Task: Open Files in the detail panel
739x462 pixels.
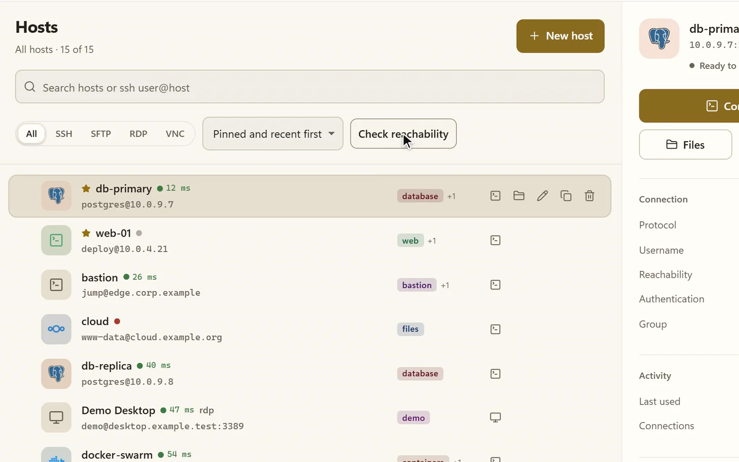Action: pyautogui.click(x=686, y=145)
